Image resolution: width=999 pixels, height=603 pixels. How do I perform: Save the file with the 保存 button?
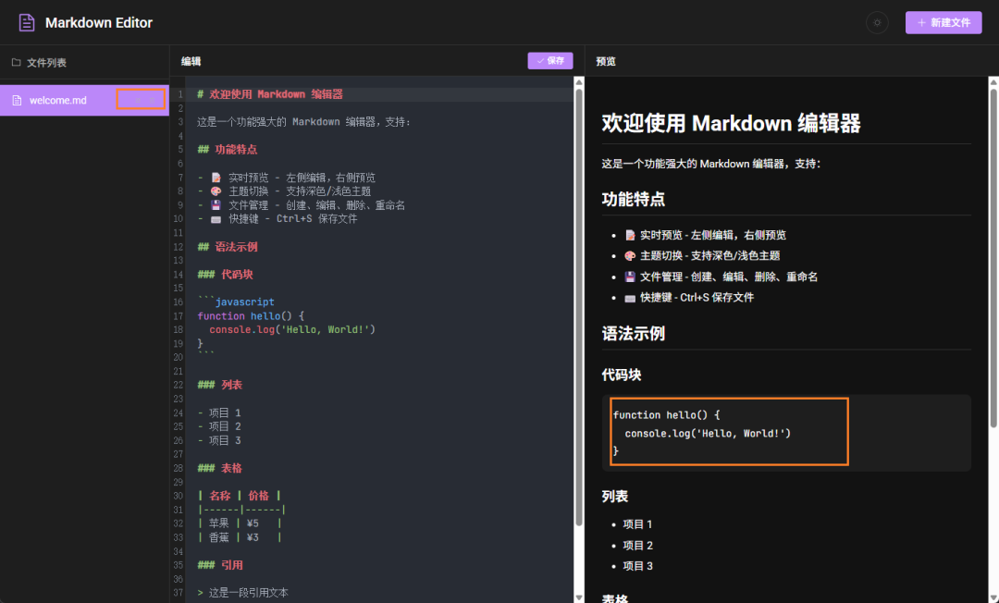(x=549, y=60)
